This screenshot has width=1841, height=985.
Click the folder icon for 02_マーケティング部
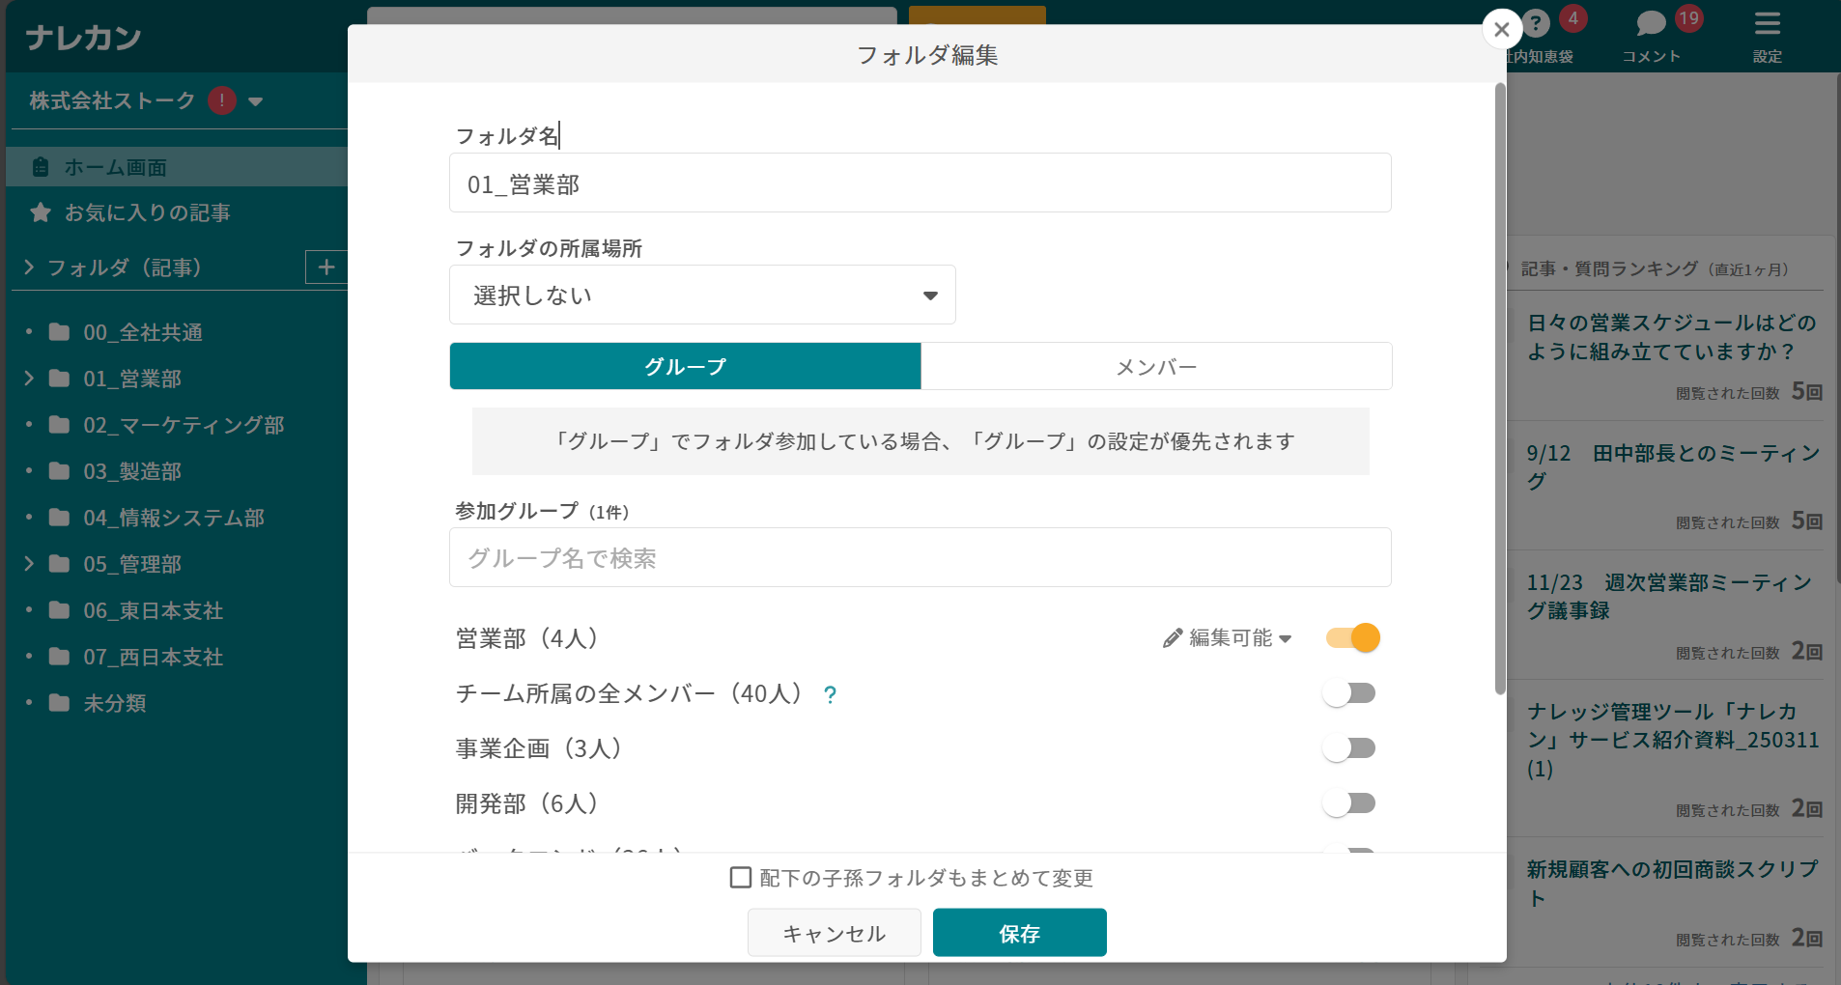point(57,424)
